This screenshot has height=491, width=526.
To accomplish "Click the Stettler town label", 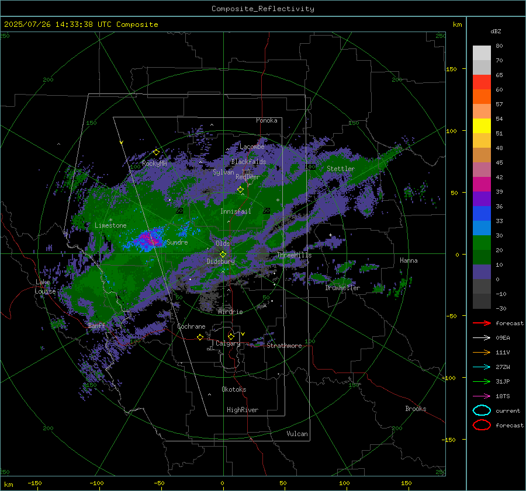I will pyautogui.click(x=341, y=169).
